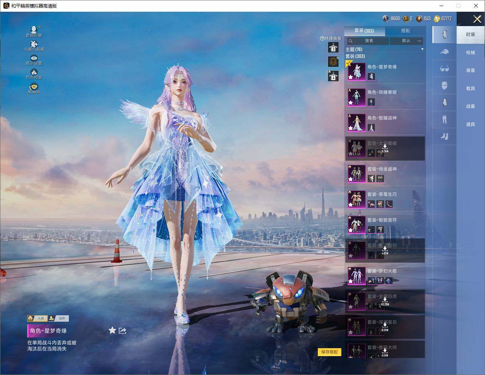Open the 枪械 category tab
485x375 pixels.
point(471,53)
